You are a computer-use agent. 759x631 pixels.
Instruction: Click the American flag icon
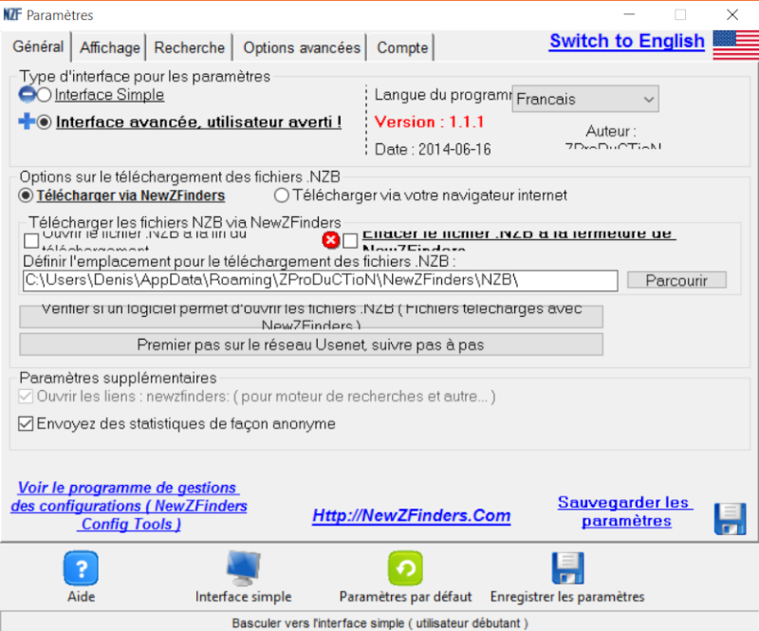[x=736, y=45]
